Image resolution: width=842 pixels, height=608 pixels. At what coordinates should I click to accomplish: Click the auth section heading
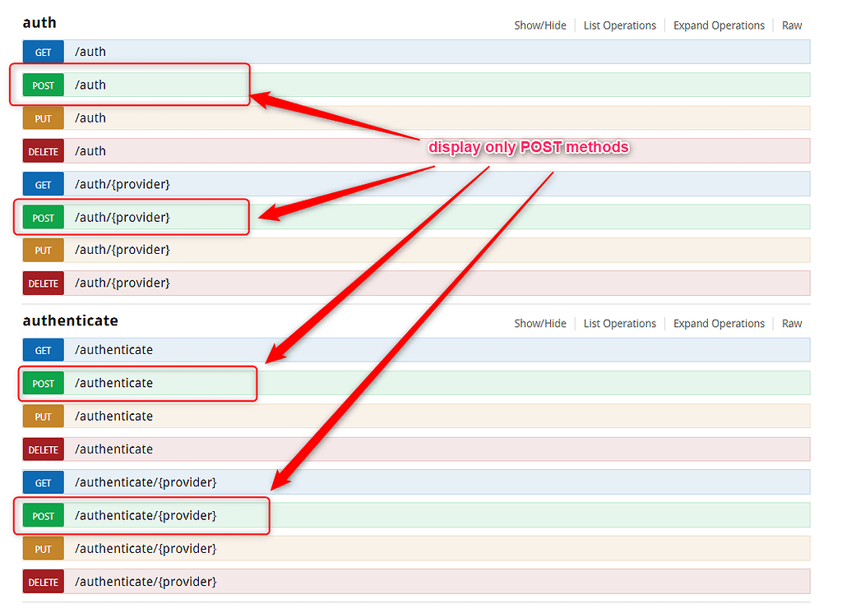pos(39,23)
